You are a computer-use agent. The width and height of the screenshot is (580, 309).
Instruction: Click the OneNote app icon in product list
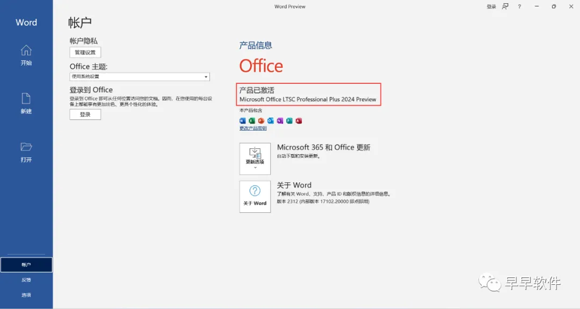280,120
